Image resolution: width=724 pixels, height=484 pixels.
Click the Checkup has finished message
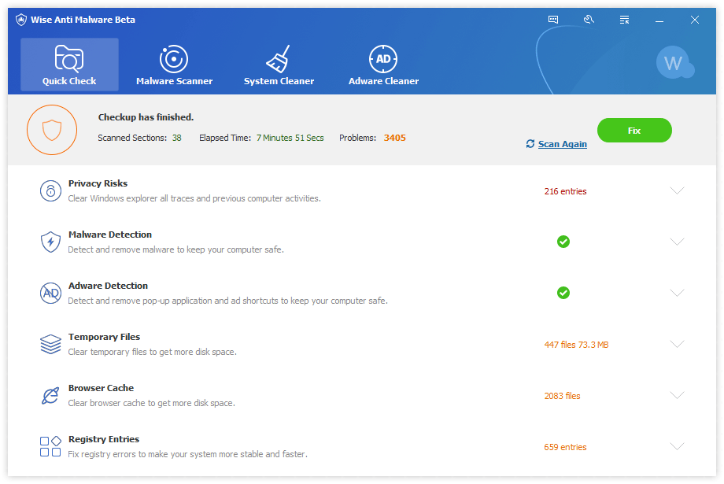146,117
